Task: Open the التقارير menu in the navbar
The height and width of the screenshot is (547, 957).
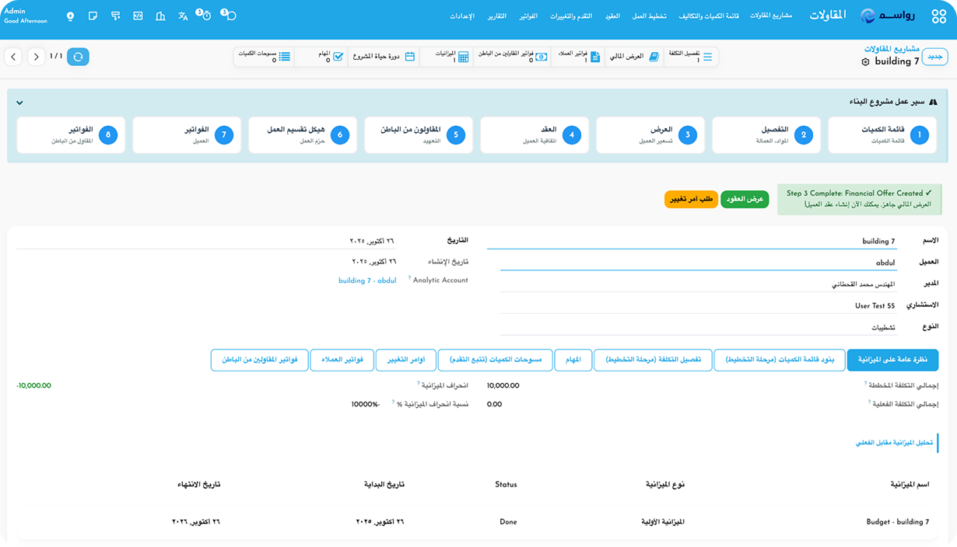Action: tap(495, 16)
